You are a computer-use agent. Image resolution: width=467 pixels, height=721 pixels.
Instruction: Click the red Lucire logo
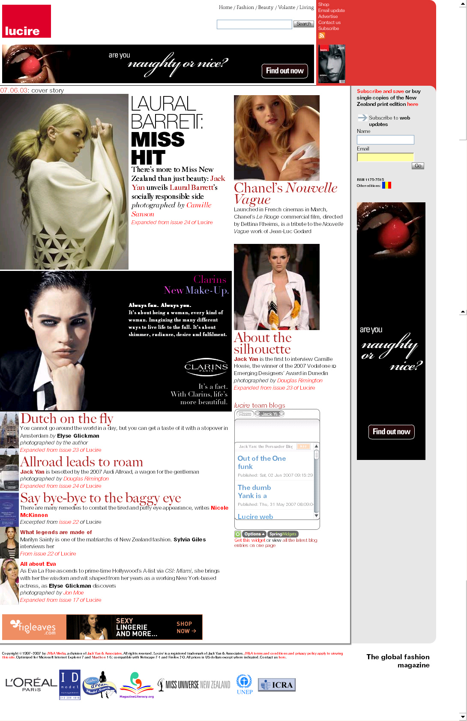[27, 21]
